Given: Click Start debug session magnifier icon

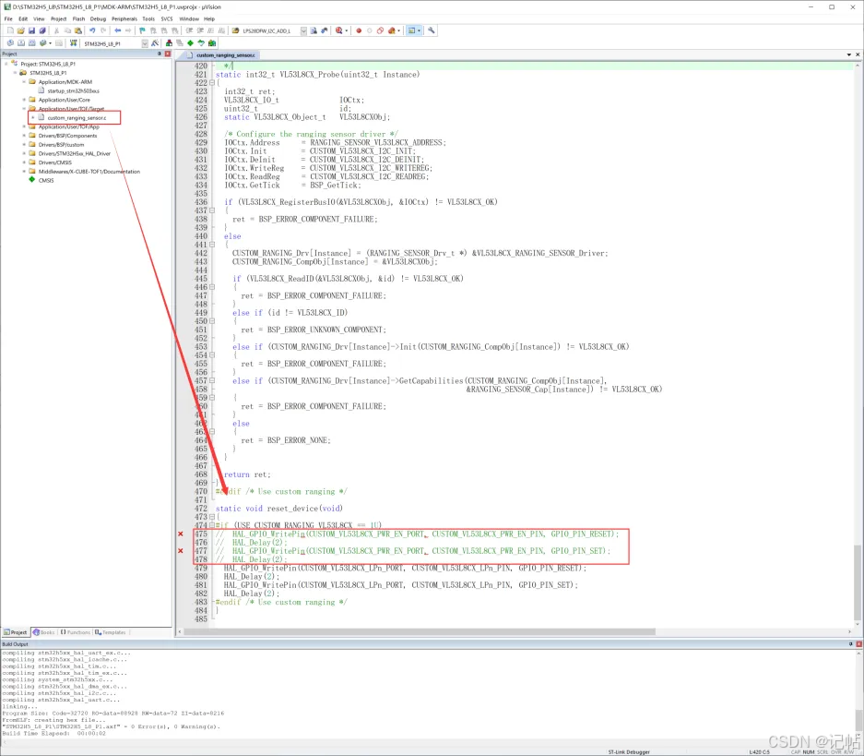Looking at the screenshot, I should (x=339, y=30).
